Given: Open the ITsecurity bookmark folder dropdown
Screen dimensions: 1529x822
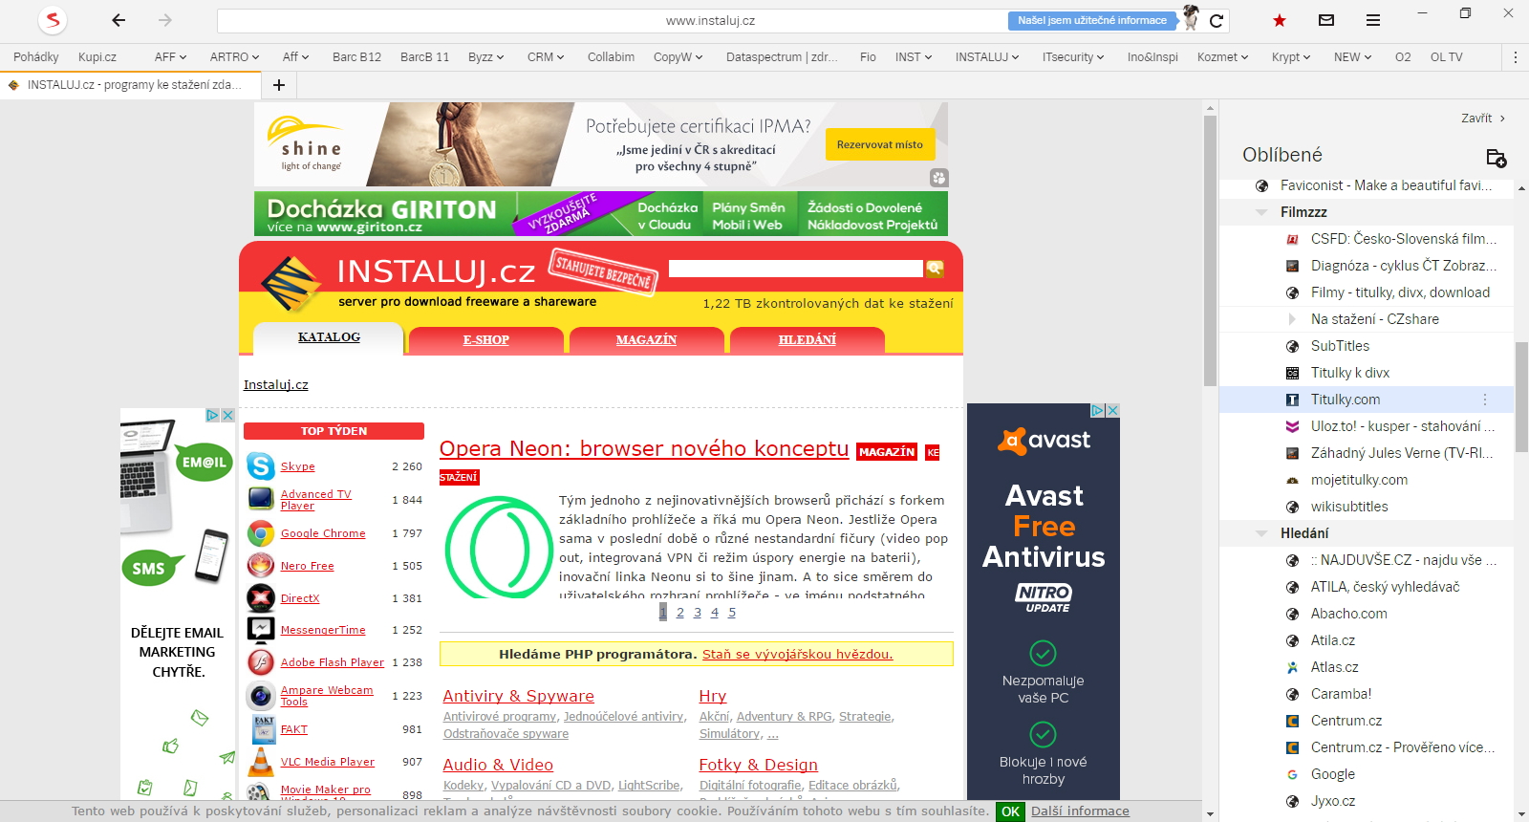Looking at the screenshot, I should click(x=1073, y=57).
